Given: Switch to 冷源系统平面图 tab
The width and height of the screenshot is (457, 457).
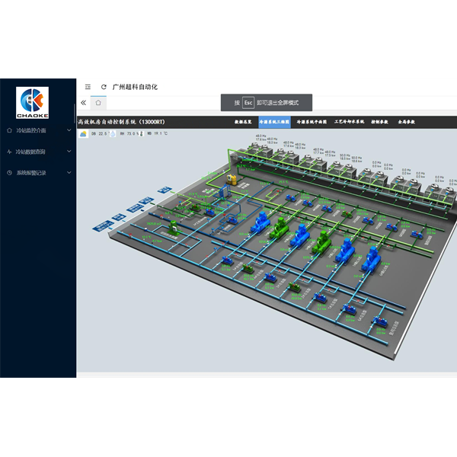Looking at the screenshot, I should point(312,122).
